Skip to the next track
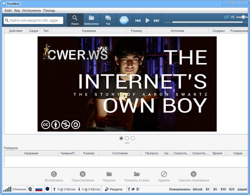Viewport: 250px width, 195px height. (157, 20)
